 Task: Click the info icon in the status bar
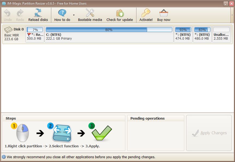4,157
